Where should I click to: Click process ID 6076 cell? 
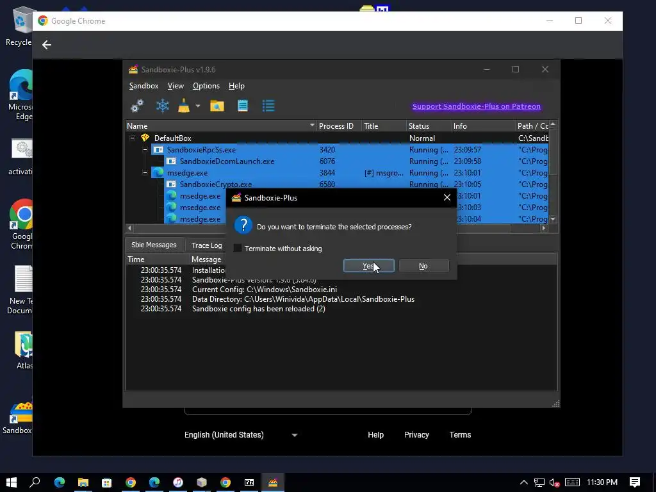(327, 161)
